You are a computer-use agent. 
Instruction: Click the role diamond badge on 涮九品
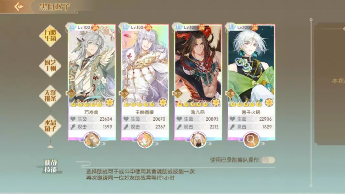177,93
